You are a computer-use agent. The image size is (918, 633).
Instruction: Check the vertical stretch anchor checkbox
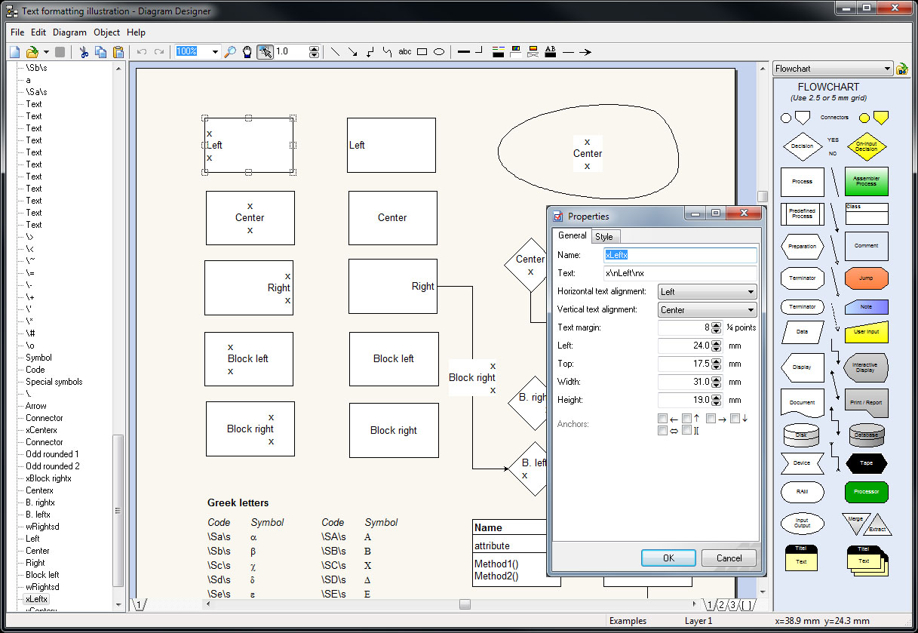click(x=686, y=431)
